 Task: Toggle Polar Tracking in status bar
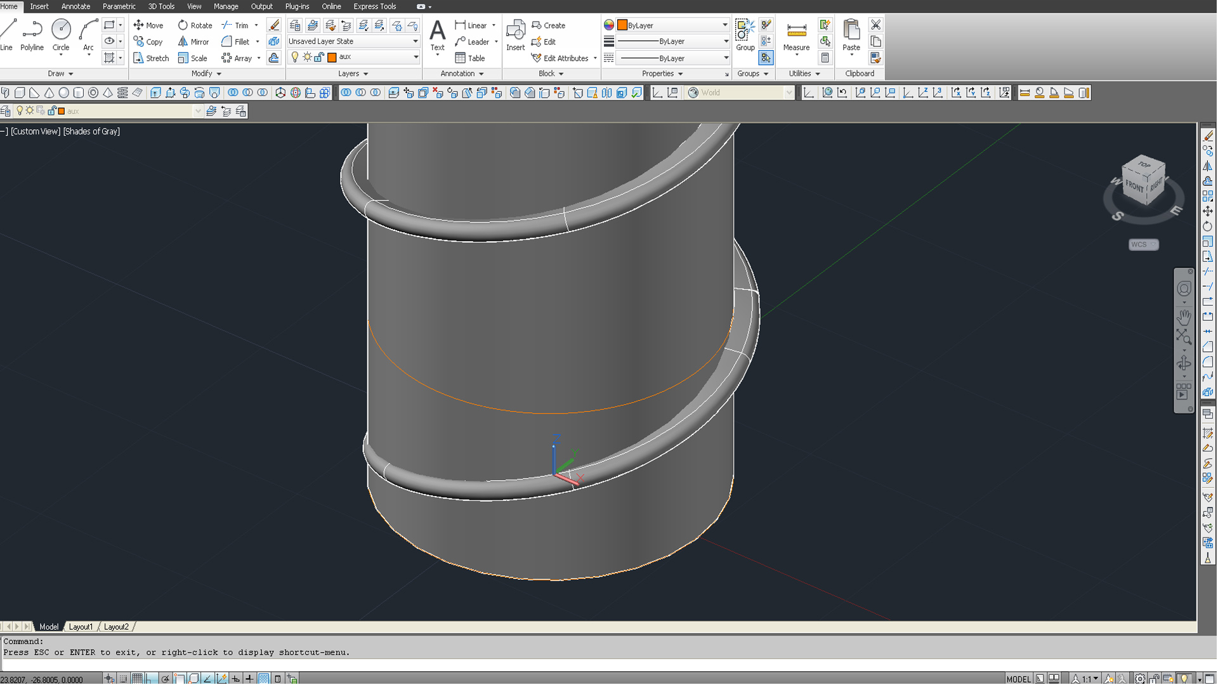pos(166,679)
